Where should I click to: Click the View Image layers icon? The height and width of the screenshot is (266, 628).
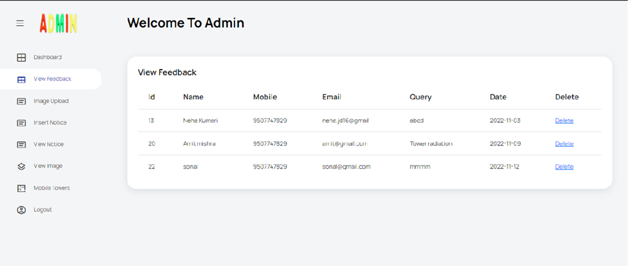click(21, 166)
